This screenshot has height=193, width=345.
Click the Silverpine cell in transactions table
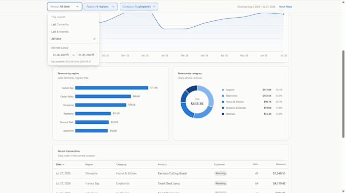pyautogui.click(x=91, y=173)
